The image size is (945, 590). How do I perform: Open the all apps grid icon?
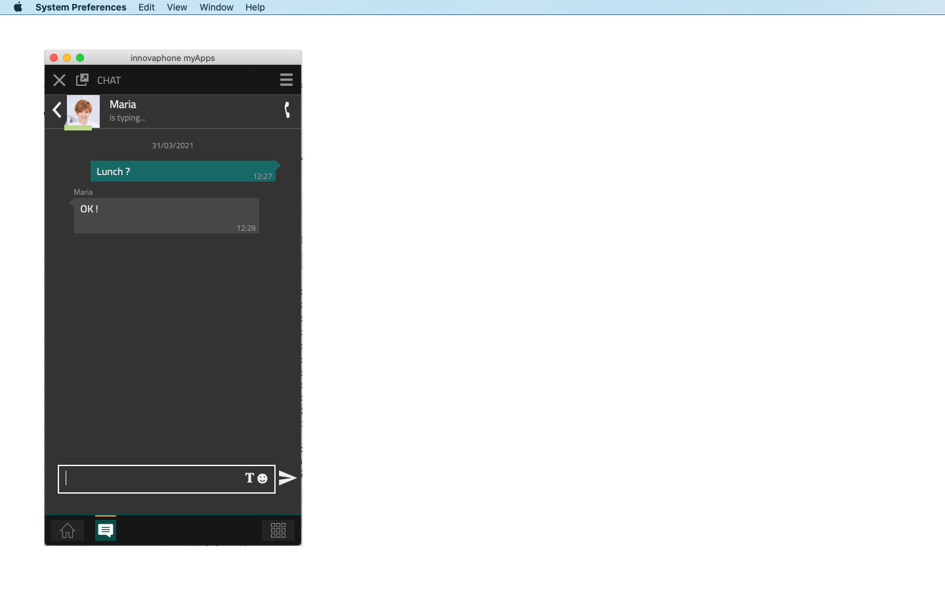tap(278, 530)
